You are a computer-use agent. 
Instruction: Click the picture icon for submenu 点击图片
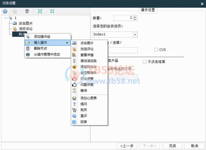pos(74,43)
